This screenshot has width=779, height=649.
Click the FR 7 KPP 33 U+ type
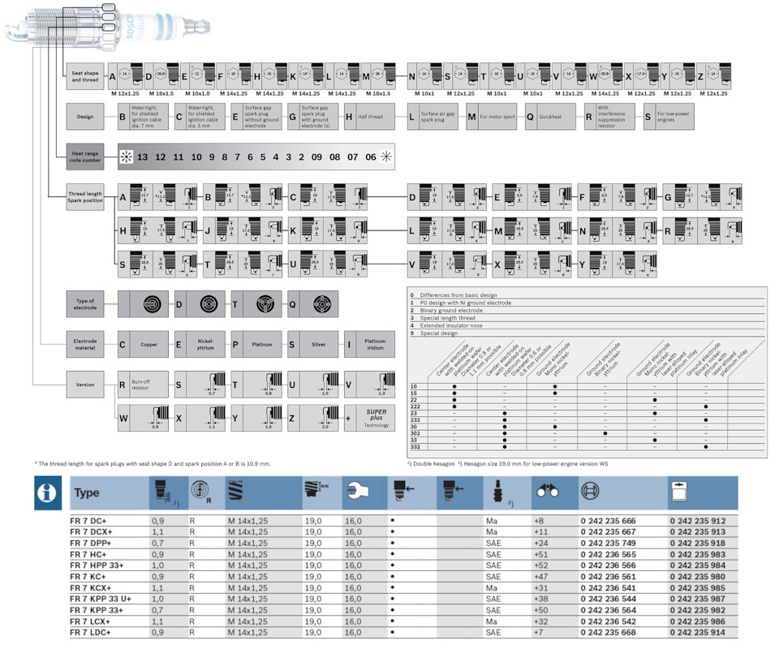click(x=101, y=599)
